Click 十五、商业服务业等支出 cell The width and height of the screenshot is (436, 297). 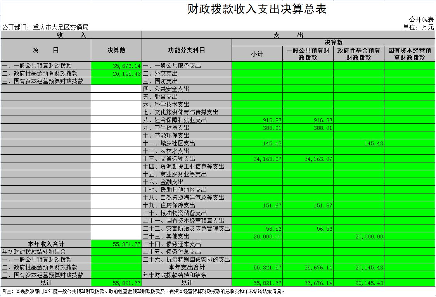(187, 174)
